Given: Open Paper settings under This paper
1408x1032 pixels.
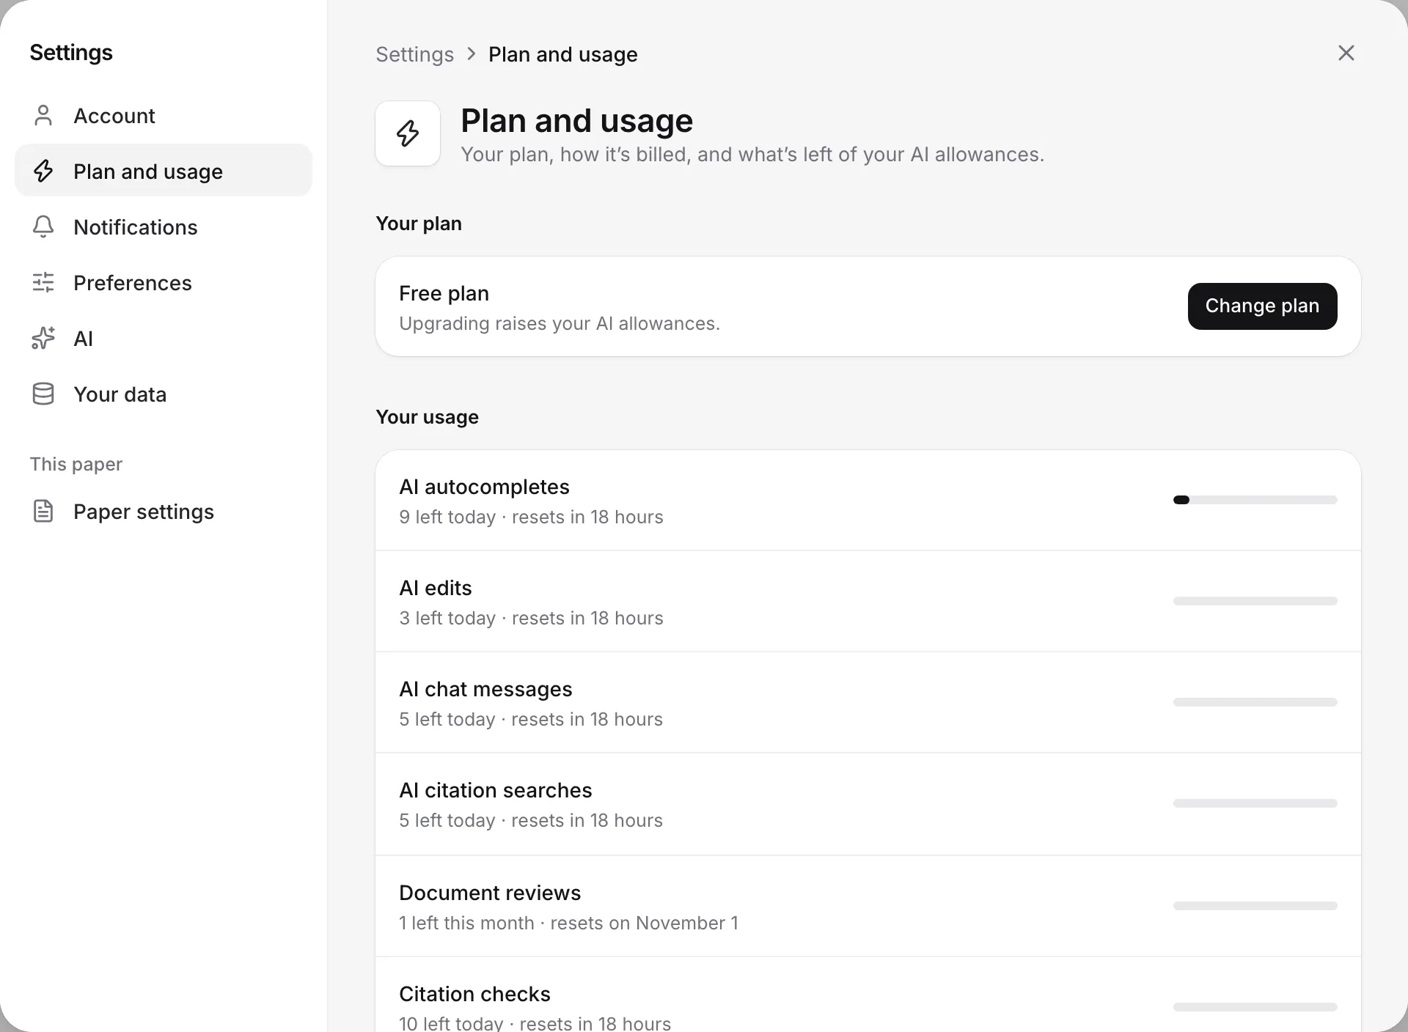Looking at the screenshot, I should tap(164, 511).
